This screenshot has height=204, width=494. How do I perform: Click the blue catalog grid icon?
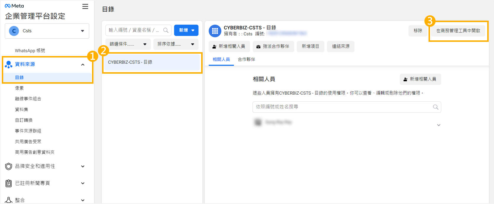click(x=215, y=31)
